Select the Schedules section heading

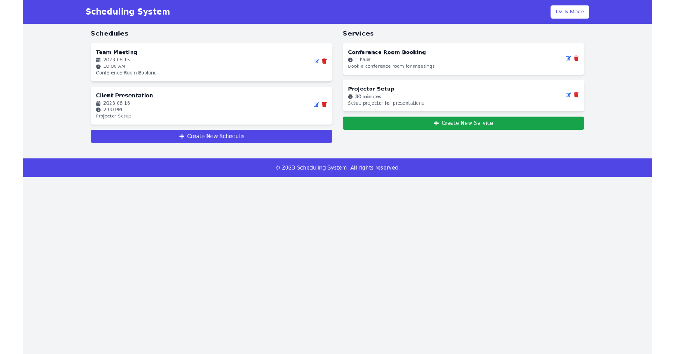(x=110, y=33)
